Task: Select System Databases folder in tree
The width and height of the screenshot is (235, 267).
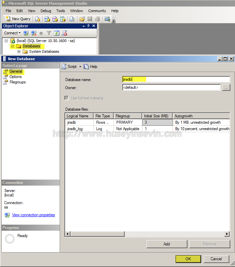Action: (x=44, y=51)
